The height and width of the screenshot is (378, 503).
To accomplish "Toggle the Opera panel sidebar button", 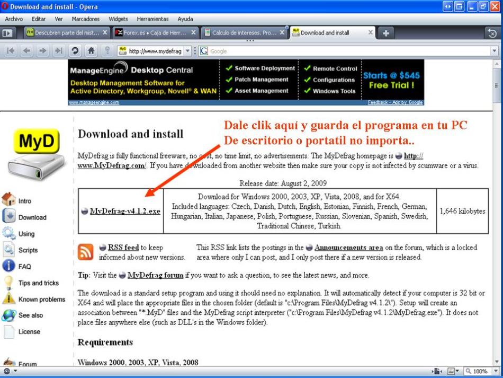I will (x=8, y=33).
